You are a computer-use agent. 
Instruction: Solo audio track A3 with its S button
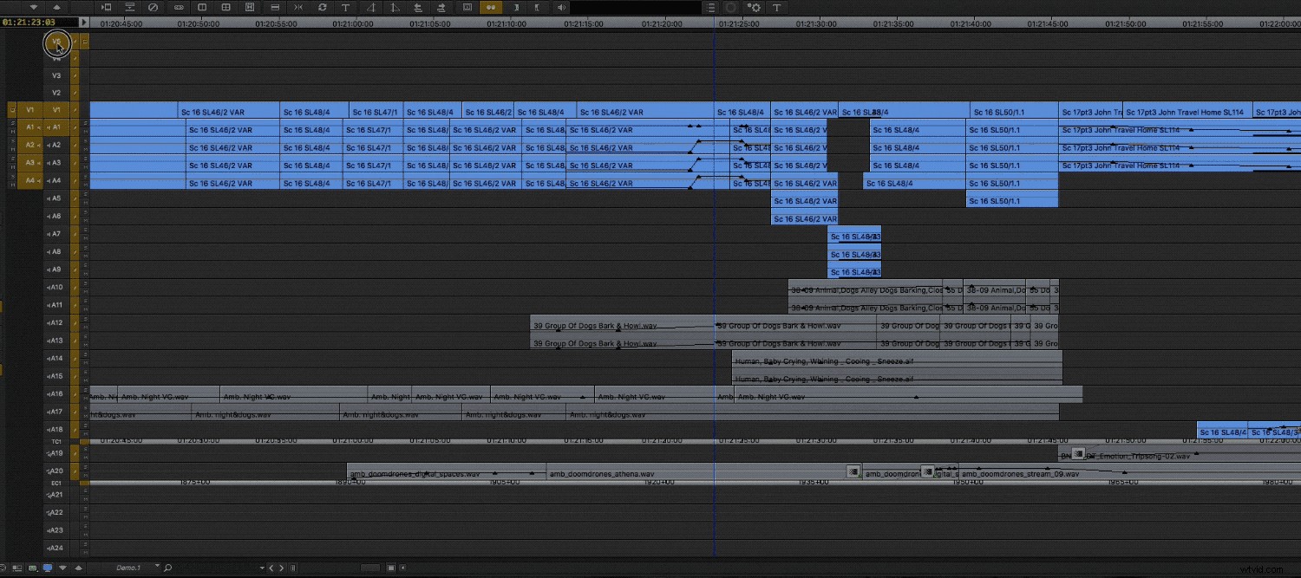(11, 159)
